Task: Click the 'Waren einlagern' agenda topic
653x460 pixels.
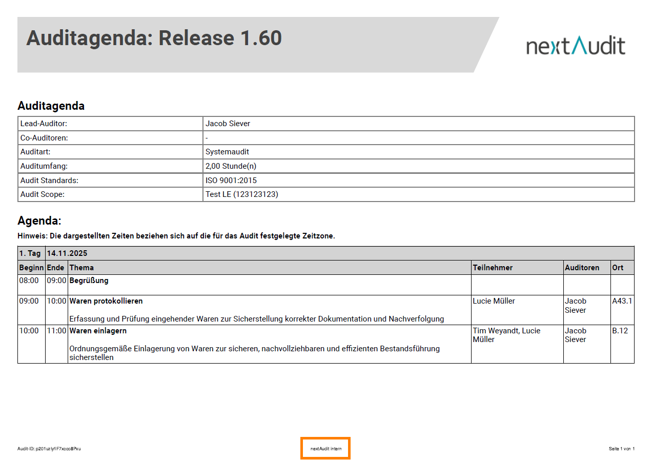Action: [x=98, y=331]
